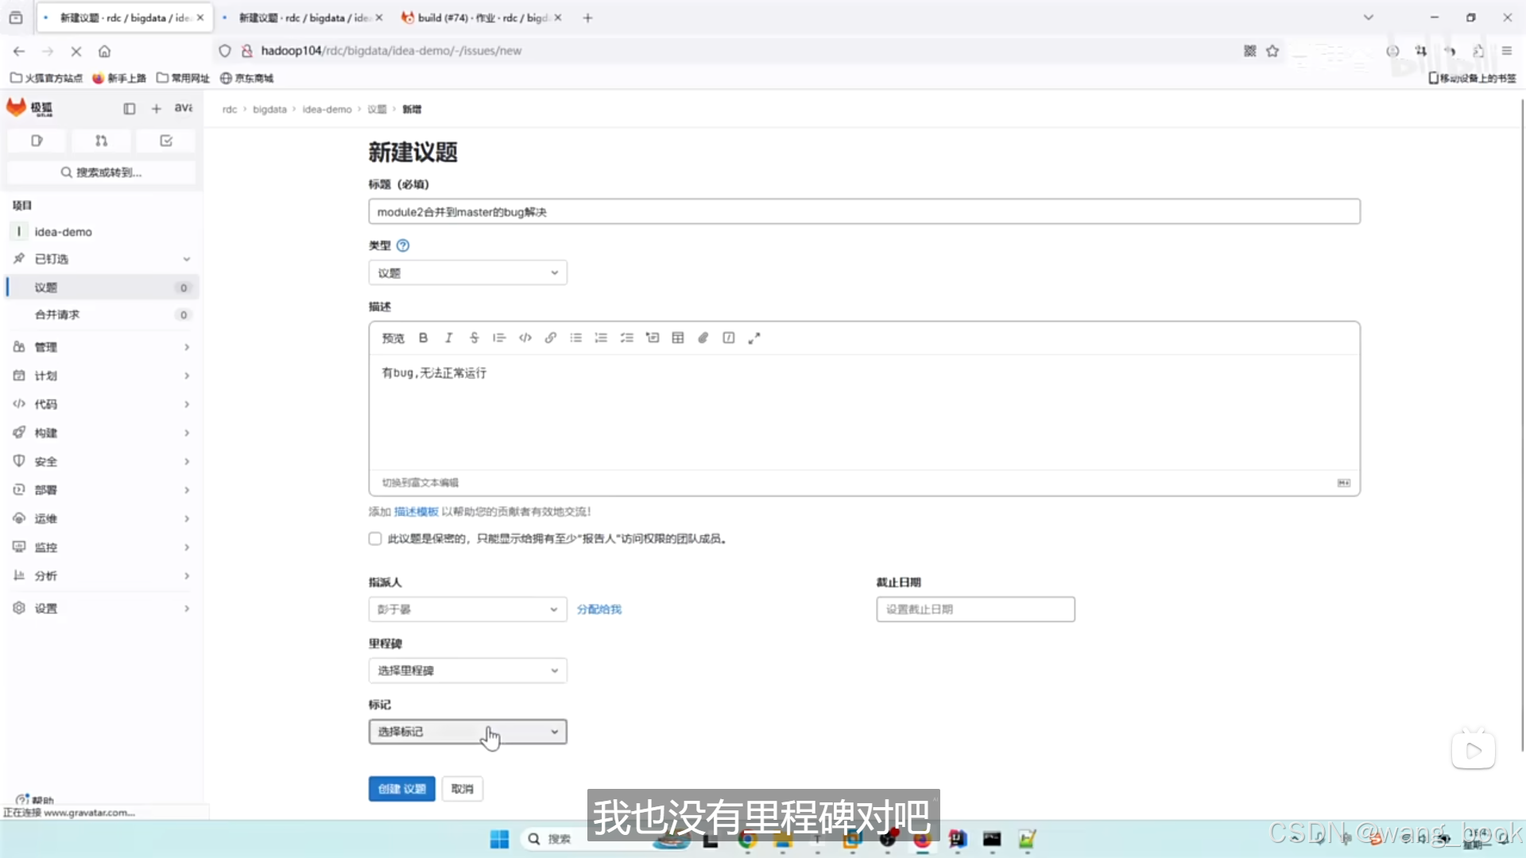The image size is (1526, 858).
Task: Collapse the pinned section in sidebar
Action: tap(102, 259)
